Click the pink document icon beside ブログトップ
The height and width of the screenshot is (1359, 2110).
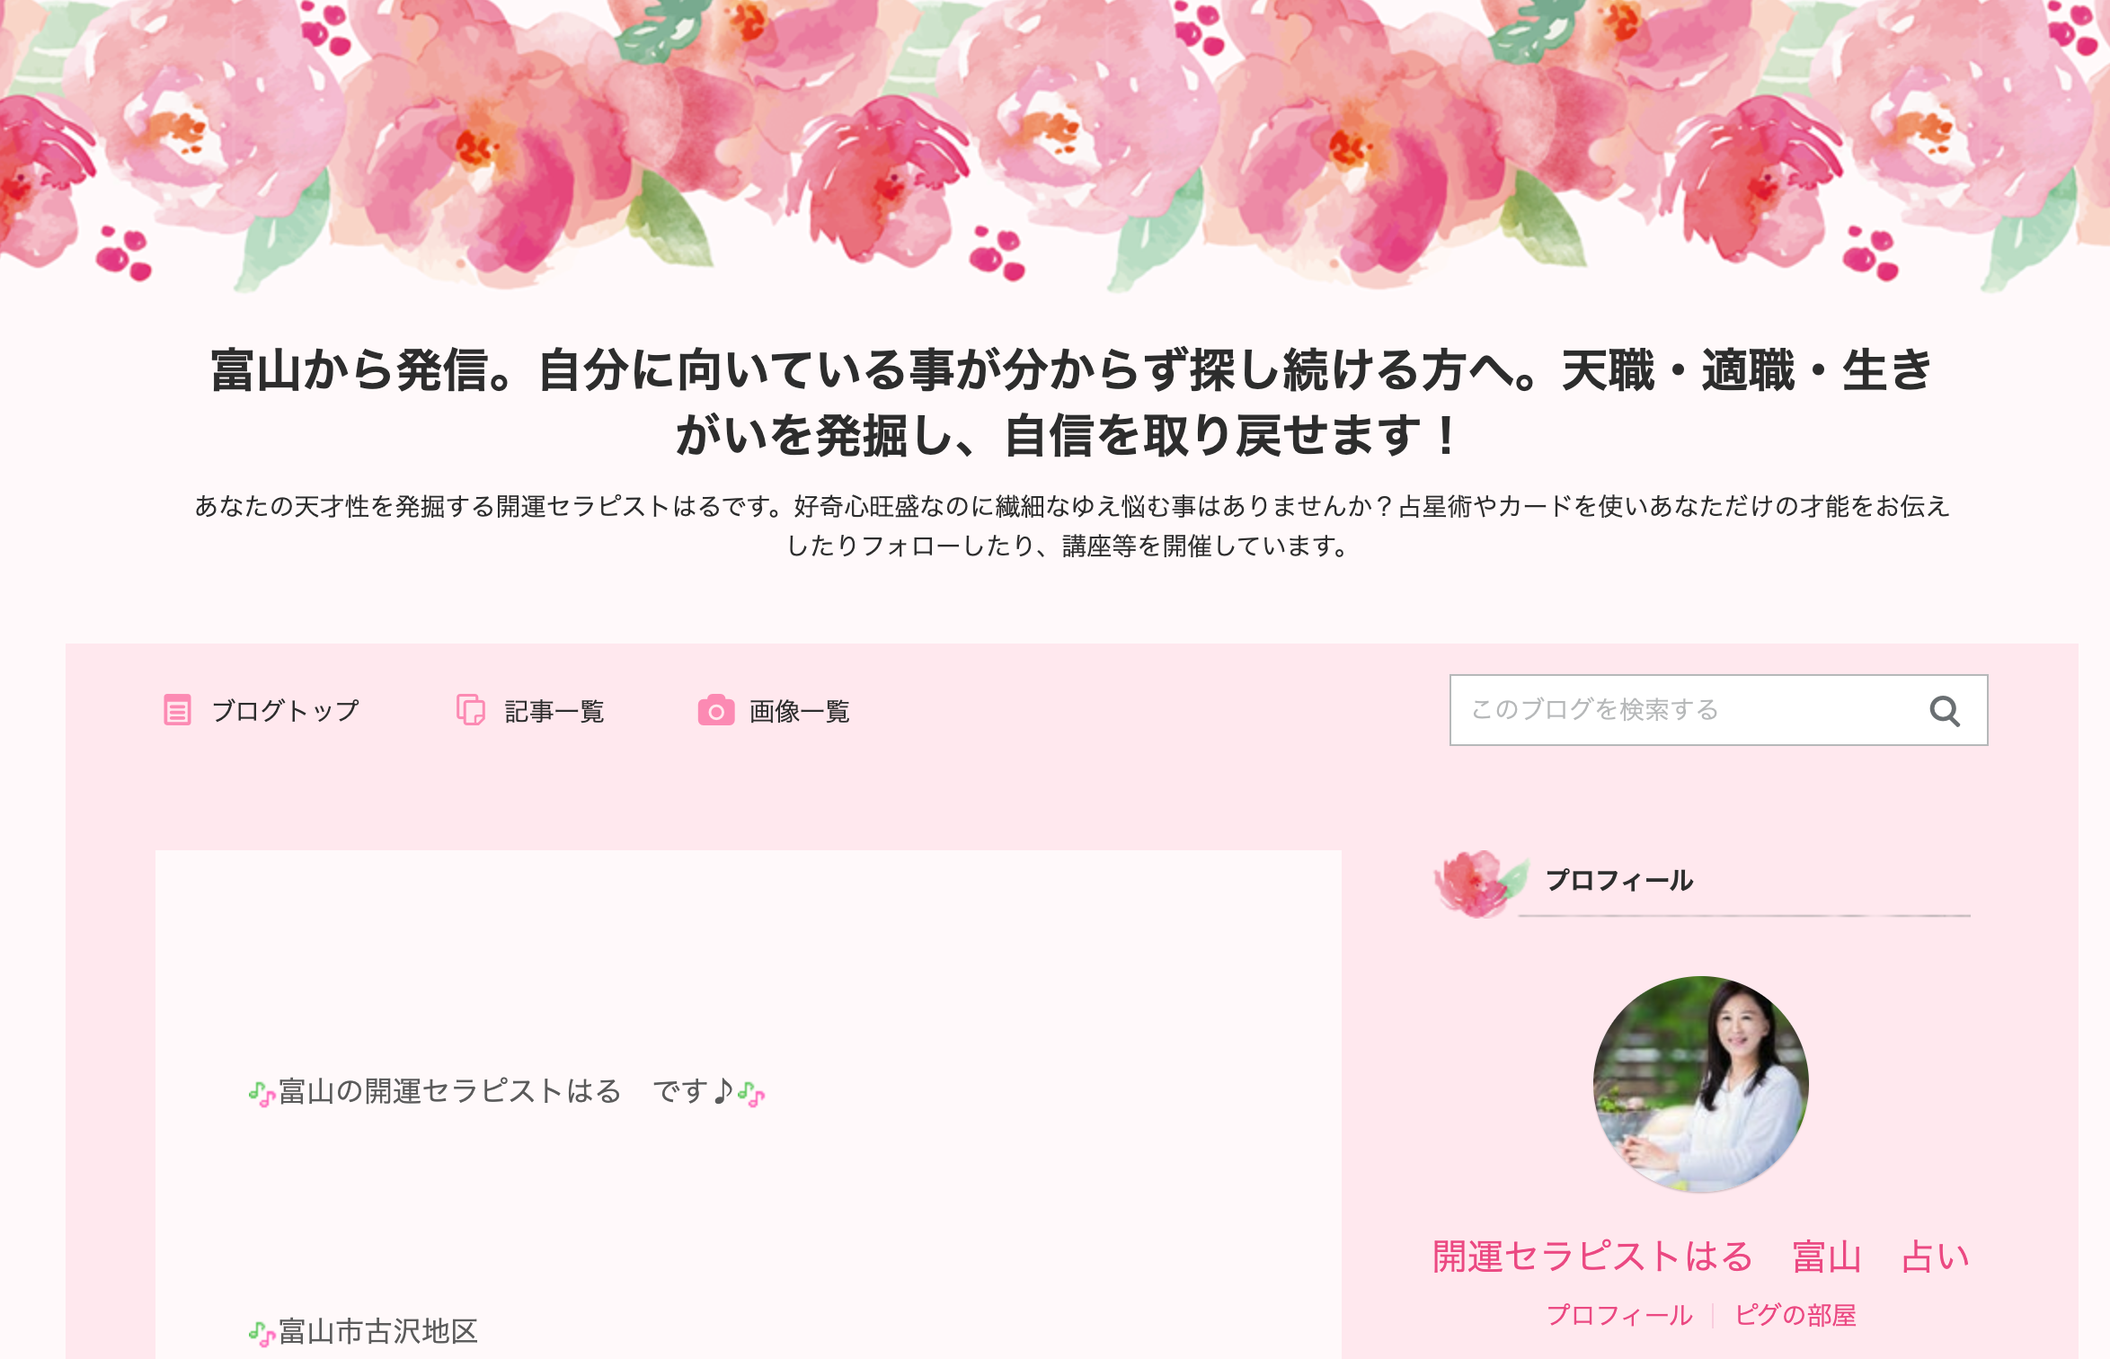click(x=177, y=710)
